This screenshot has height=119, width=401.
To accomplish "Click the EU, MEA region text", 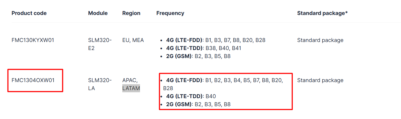I will point(133,40).
